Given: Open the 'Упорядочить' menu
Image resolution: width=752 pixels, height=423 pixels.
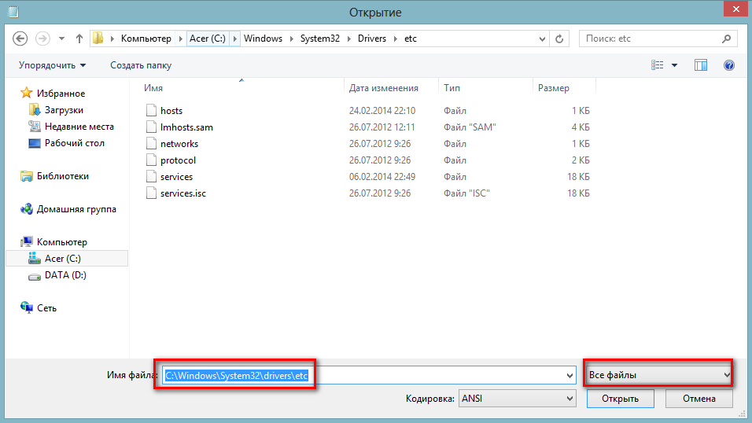Looking at the screenshot, I should (53, 65).
